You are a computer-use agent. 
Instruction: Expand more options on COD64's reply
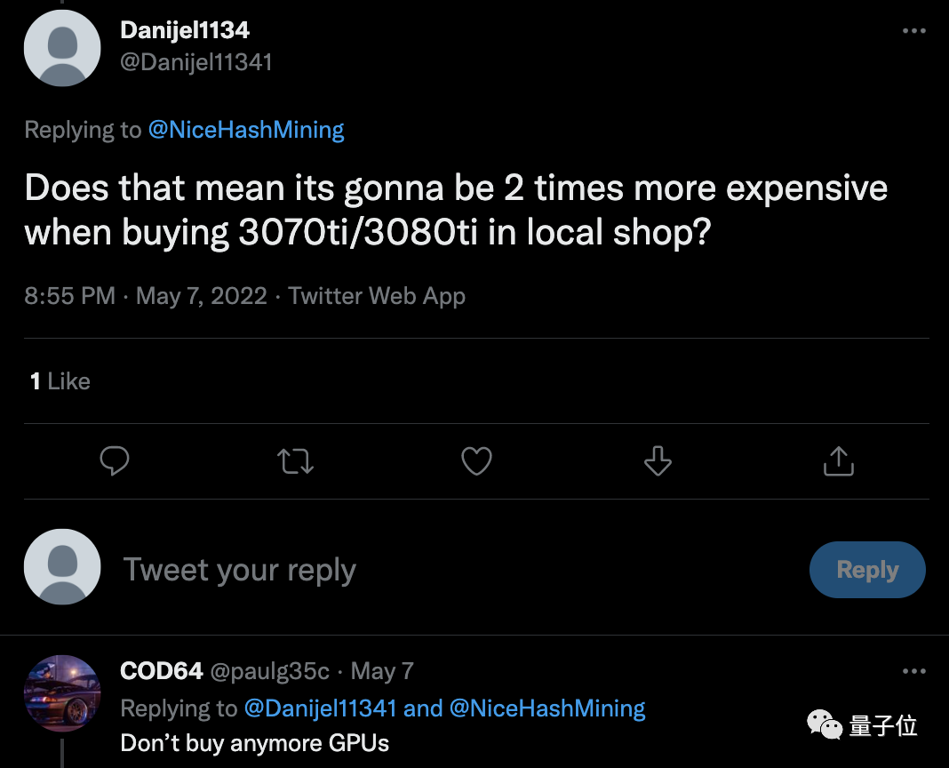(x=913, y=671)
